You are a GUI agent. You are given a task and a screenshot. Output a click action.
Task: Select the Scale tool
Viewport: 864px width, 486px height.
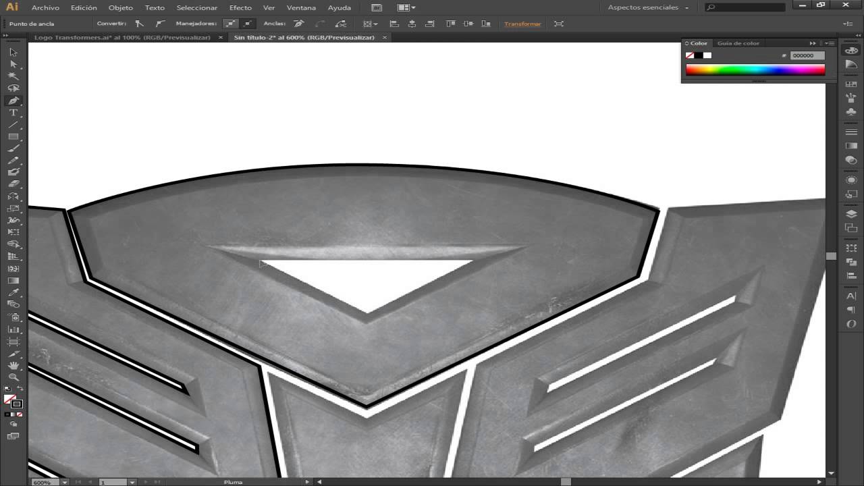pos(13,209)
